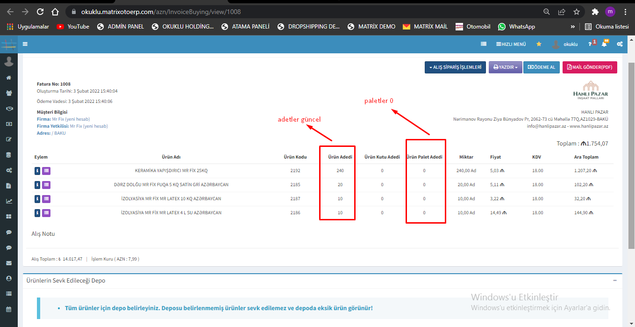
Task: Click the MAİL GÖNDER(PDF) button
Action: pyautogui.click(x=589, y=67)
